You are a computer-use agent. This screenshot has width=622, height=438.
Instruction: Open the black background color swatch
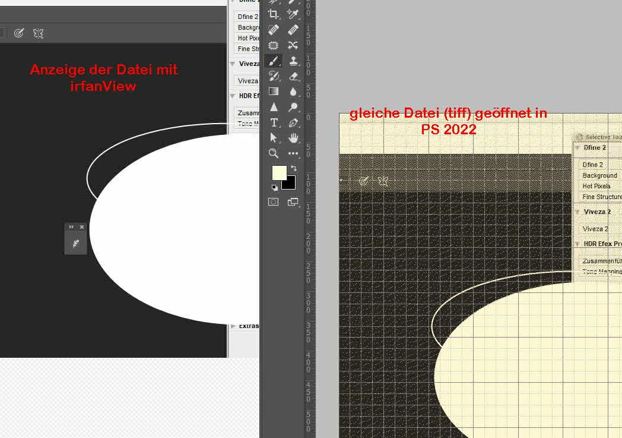click(291, 184)
